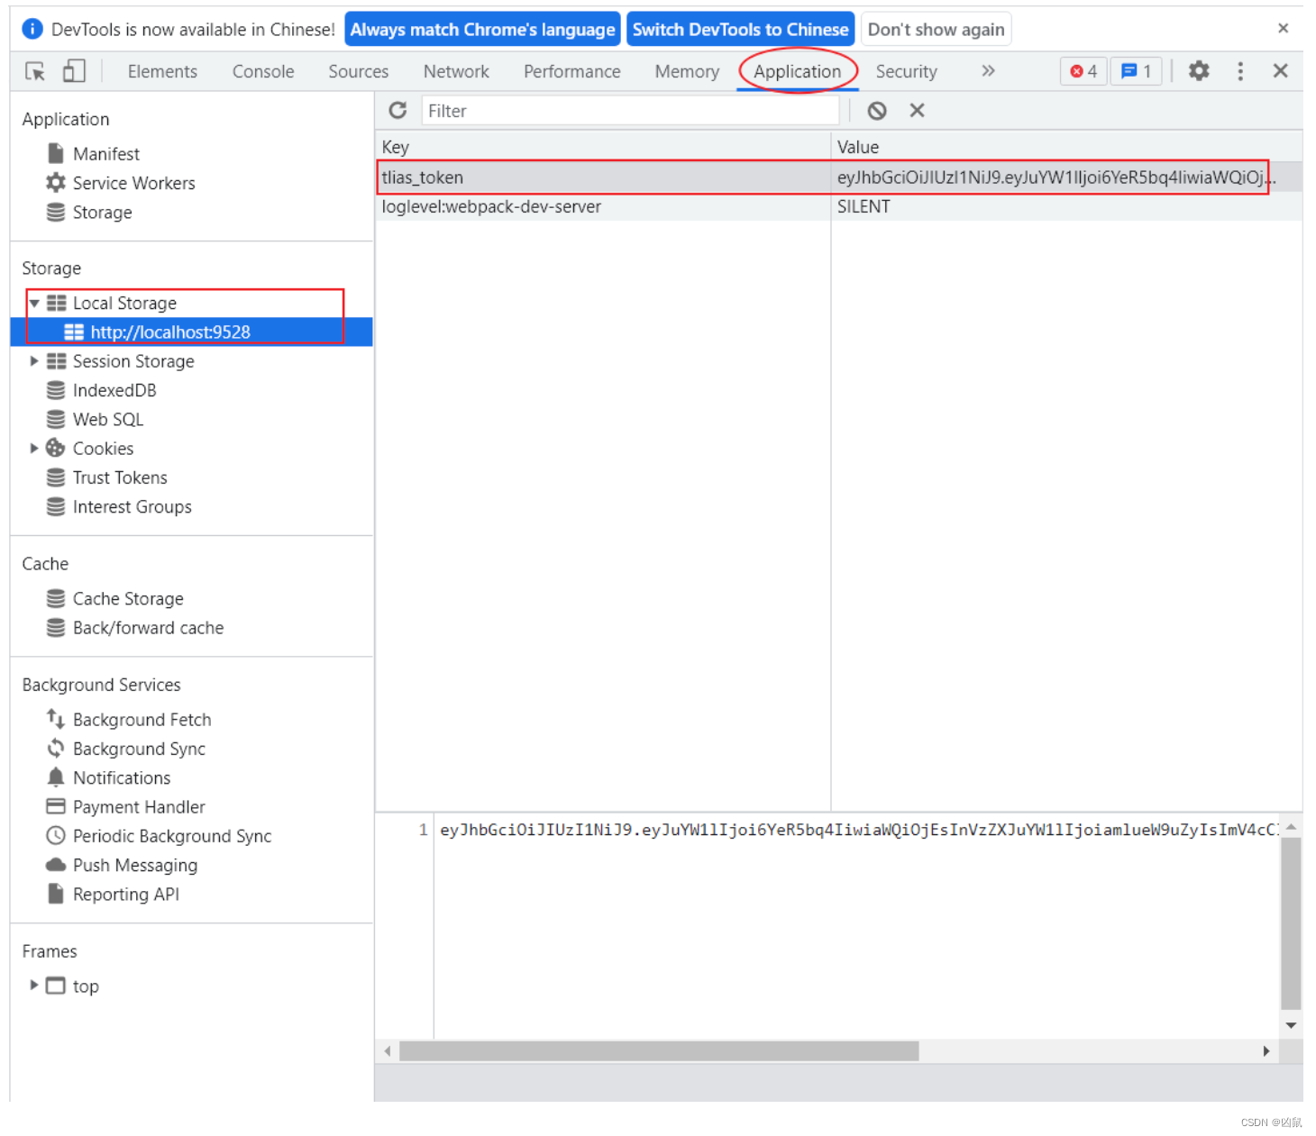The width and height of the screenshot is (1316, 1136).
Task: Switch to the Network tab
Action: (455, 71)
